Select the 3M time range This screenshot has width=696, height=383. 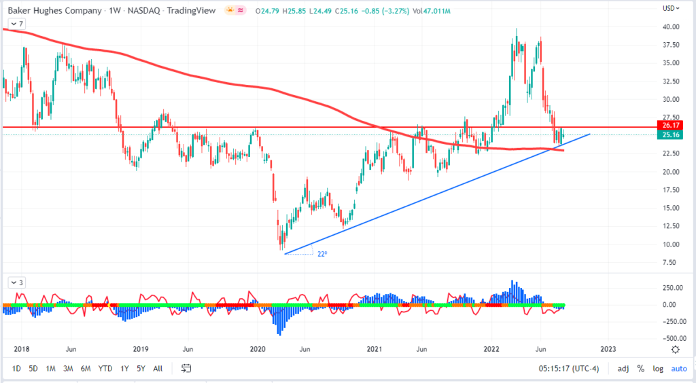(x=68, y=368)
